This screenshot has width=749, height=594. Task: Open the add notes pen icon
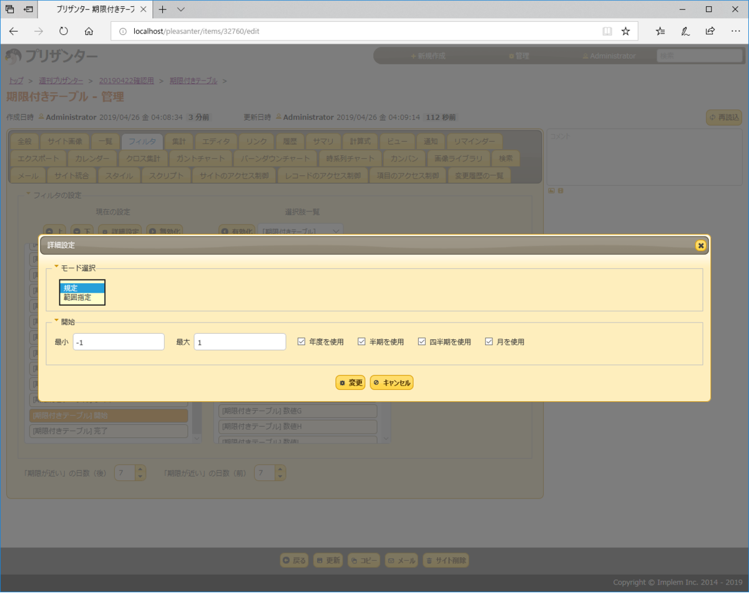coord(685,31)
